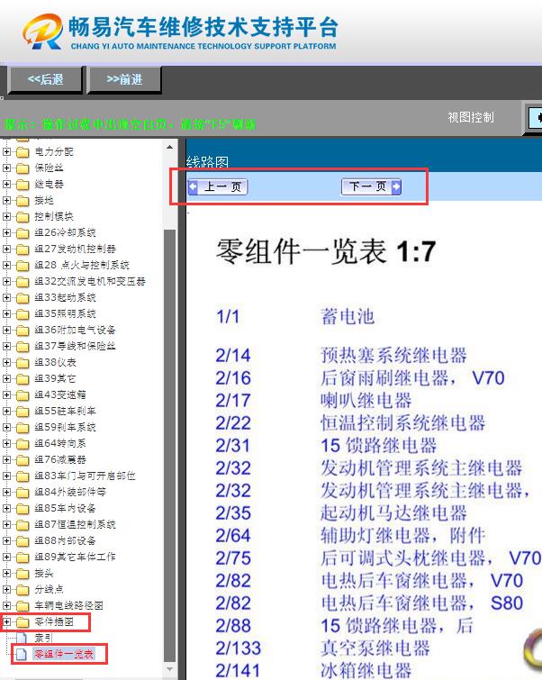
Task: Click the 零件插图 folder icon
Action: pyautogui.click(x=23, y=621)
